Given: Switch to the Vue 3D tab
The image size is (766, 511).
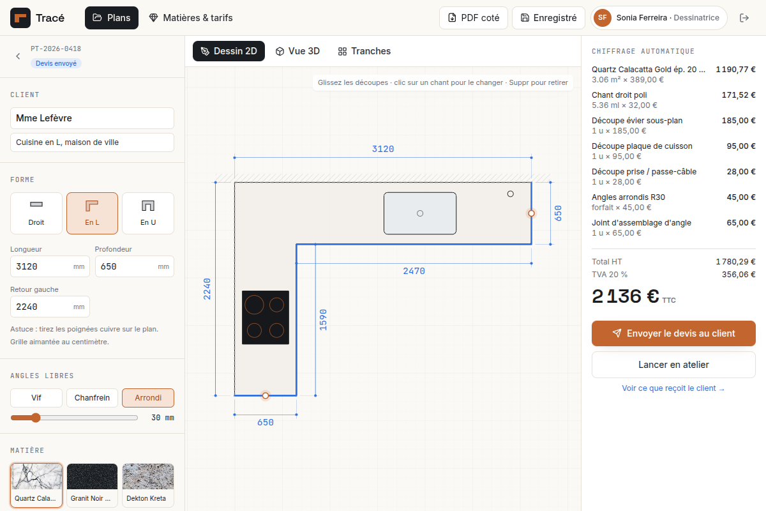Looking at the screenshot, I should [x=297, y=51].
